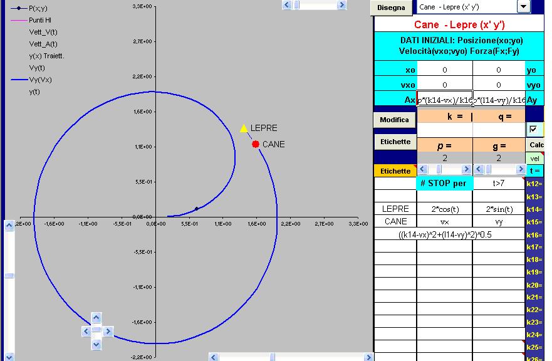This screenshot has height=361, width=552.
Task: Click the red CANE marker on the chart
Action: (256, 144)
